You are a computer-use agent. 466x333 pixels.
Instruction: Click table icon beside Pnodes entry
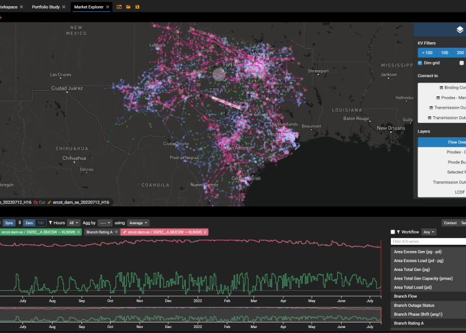(x=438, y=98)
